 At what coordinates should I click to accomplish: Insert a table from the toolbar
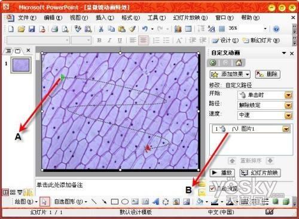pyautogui.click(x=188, y=29)
